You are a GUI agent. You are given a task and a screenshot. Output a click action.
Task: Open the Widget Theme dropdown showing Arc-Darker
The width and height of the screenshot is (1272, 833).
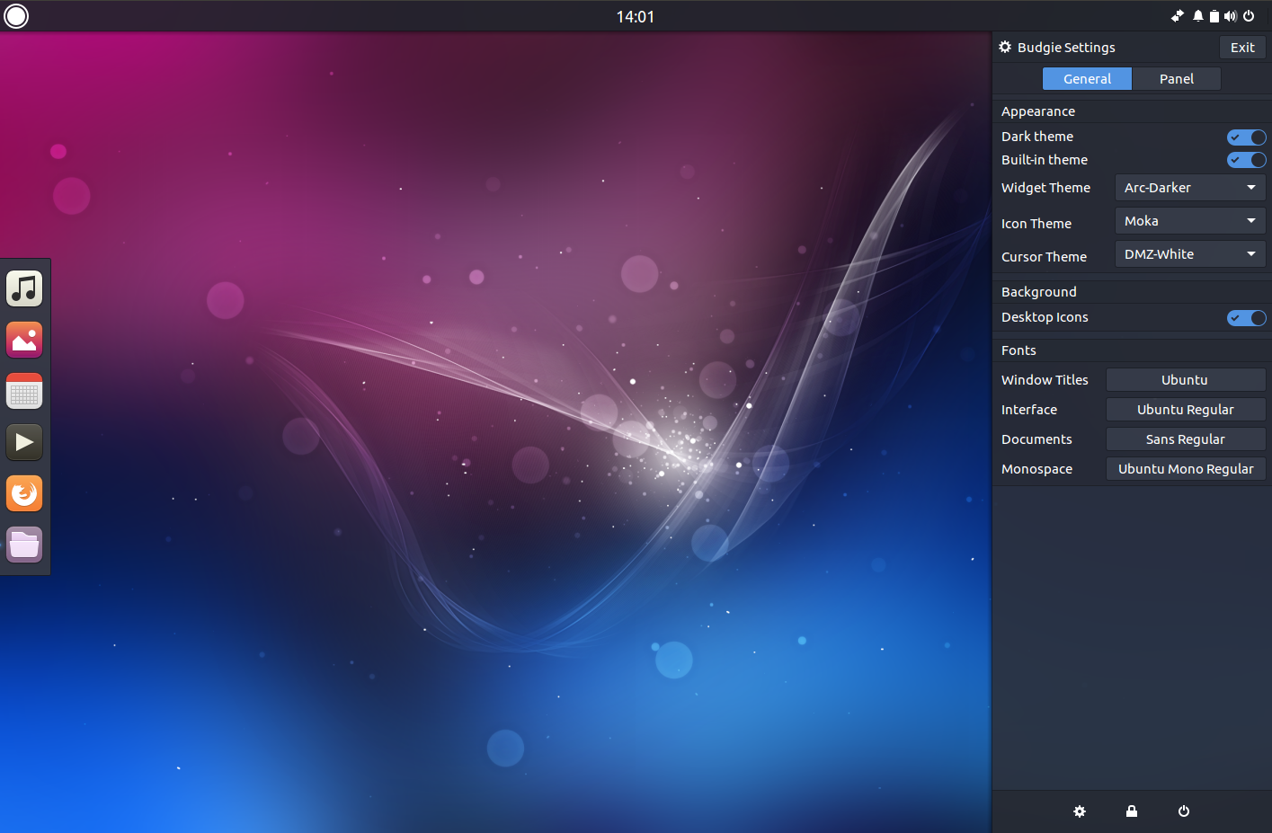(1189, 187)
